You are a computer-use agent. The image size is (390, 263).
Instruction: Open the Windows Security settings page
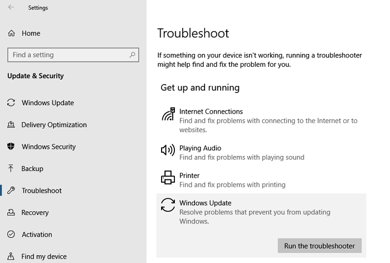click(48, 147)
